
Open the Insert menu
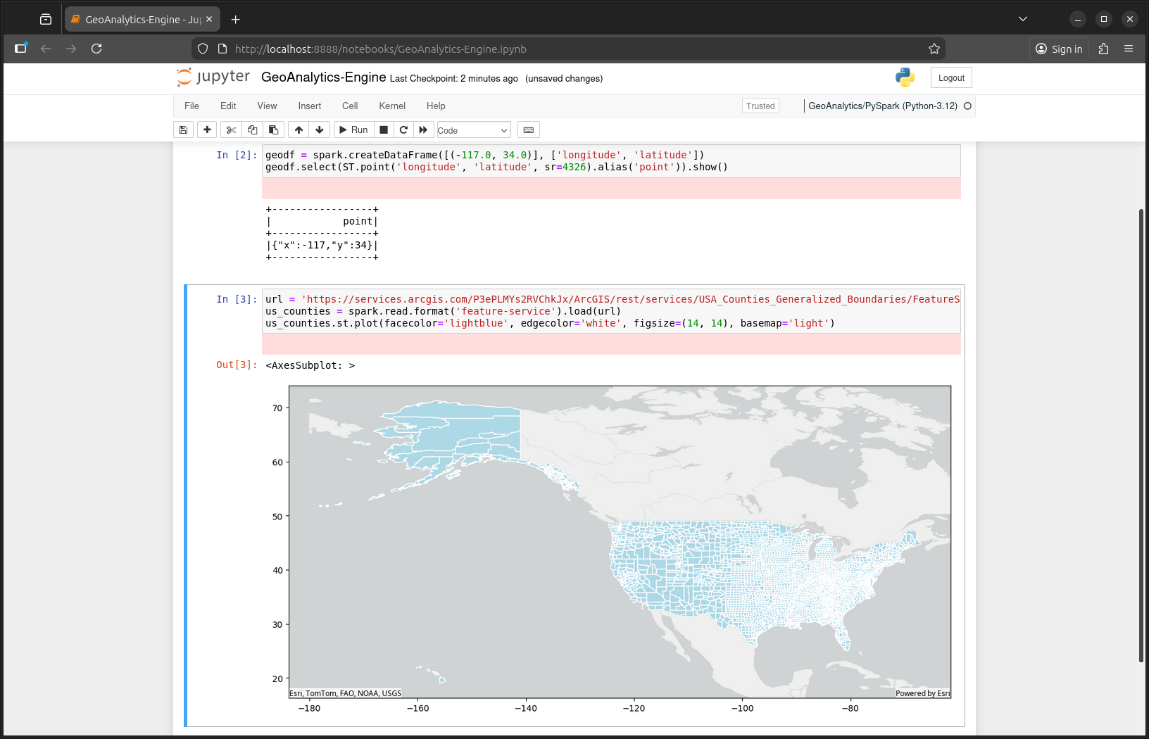coord(309,106)
